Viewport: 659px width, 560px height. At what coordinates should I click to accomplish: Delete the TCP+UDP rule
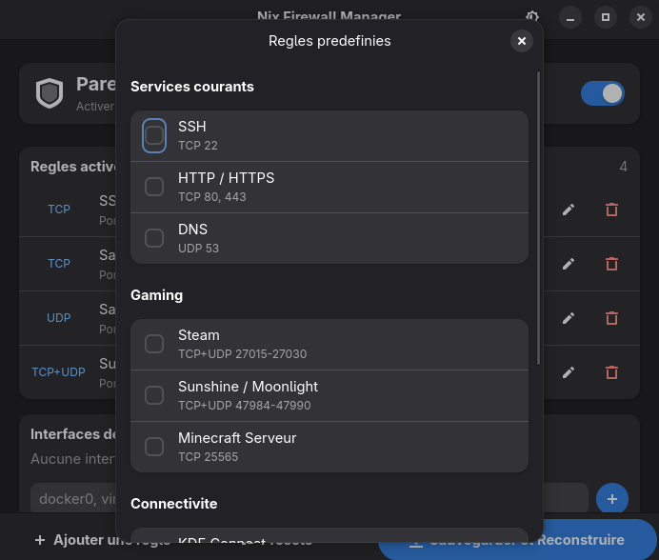point(611,372)
